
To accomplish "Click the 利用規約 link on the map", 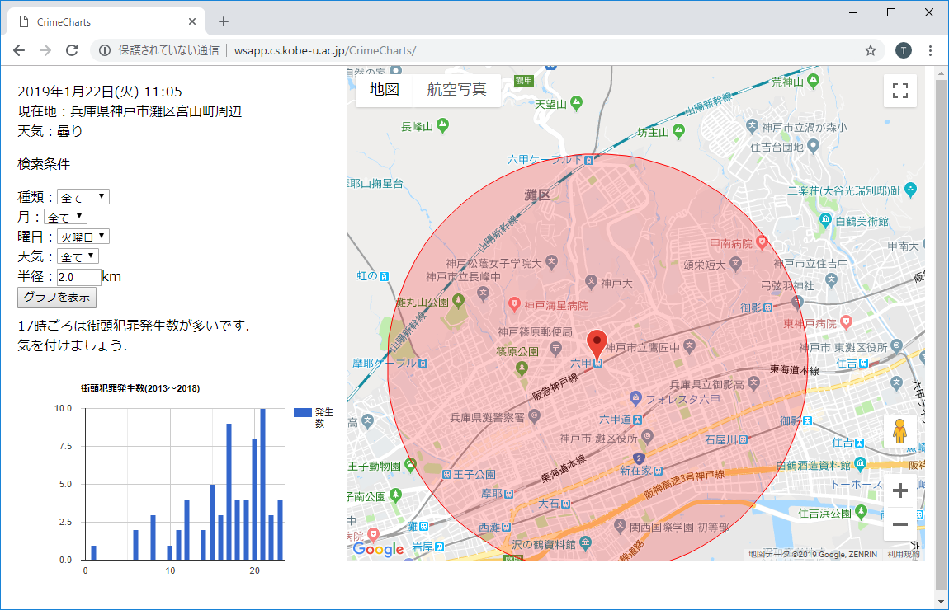I will click(x=903, y=555).
